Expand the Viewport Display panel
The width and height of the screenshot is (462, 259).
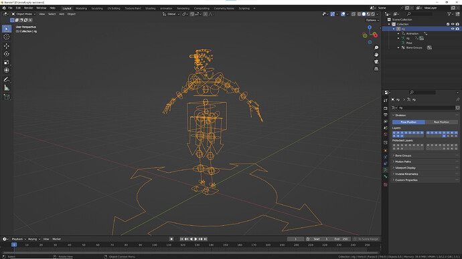(425, 168)
